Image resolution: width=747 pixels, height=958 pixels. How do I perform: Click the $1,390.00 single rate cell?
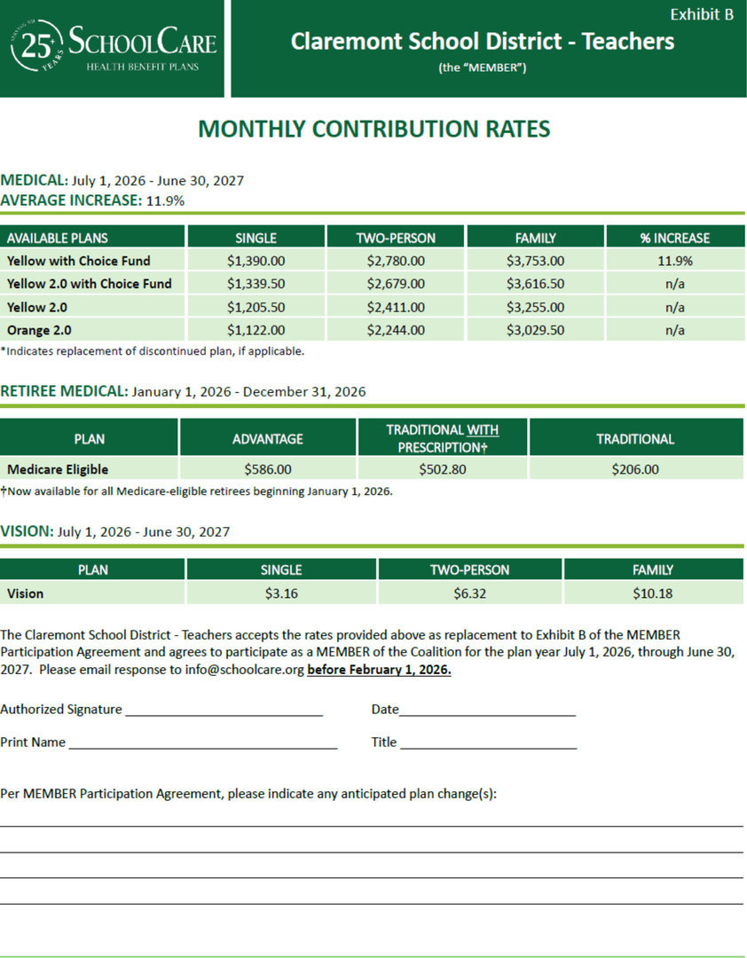pos(256,261)
